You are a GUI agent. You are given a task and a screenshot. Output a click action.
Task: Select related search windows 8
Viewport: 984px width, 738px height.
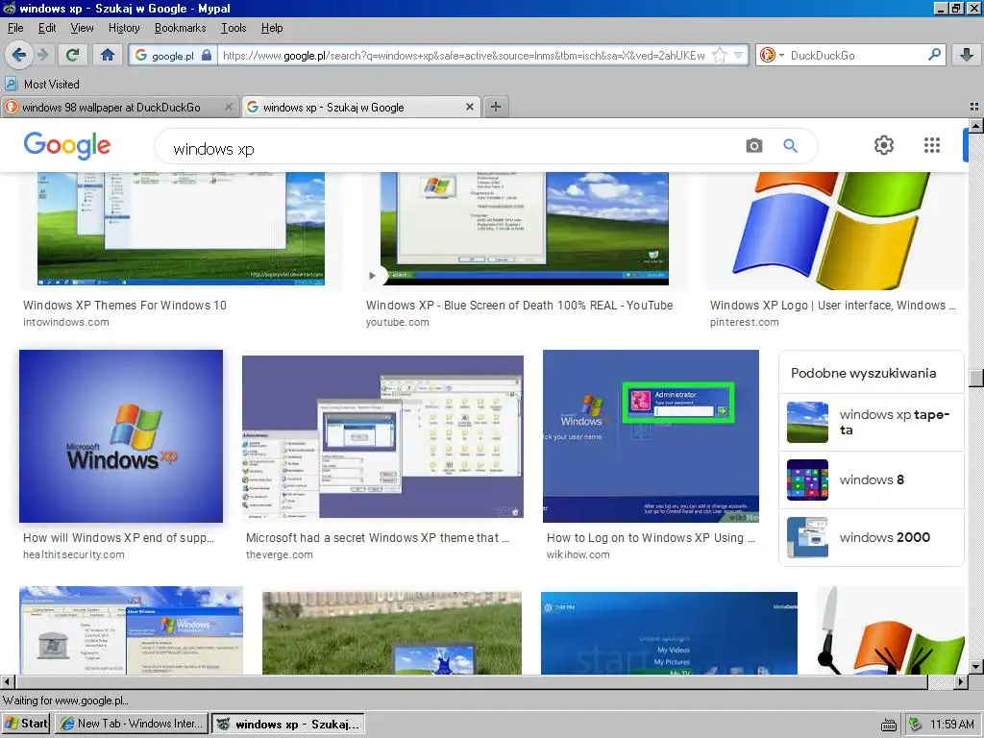click(x=871, y=480)
